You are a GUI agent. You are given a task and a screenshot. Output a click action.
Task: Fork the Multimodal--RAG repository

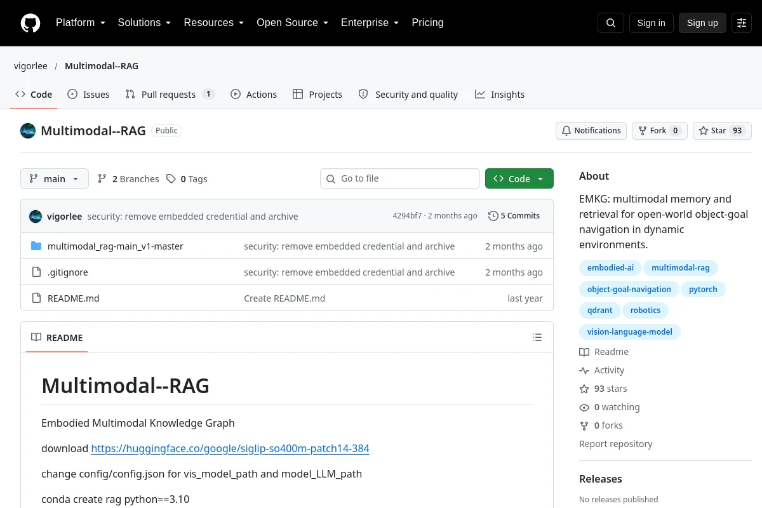coord(659,131)
